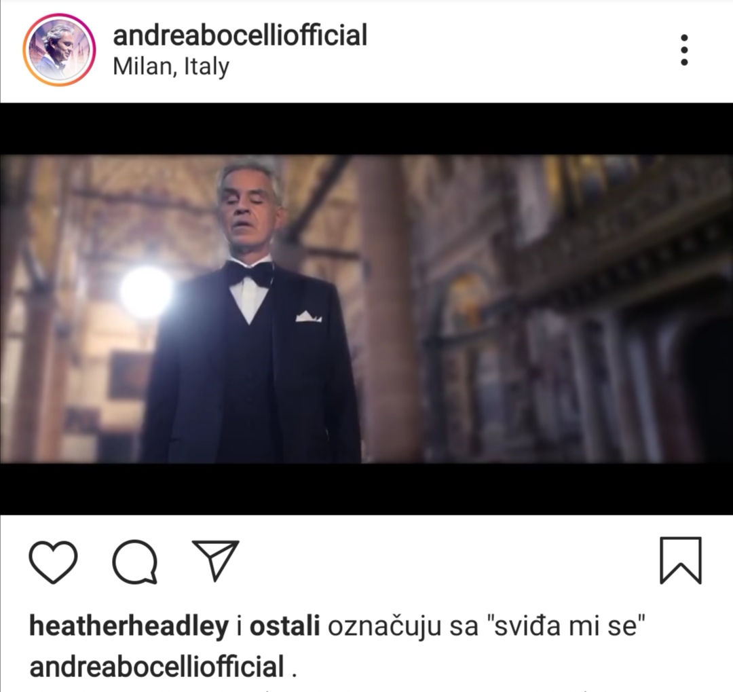733x692 pixels.
Task: Visit the heatherheadley profile link
Action: pyautogui.click(x=129, y=626)
